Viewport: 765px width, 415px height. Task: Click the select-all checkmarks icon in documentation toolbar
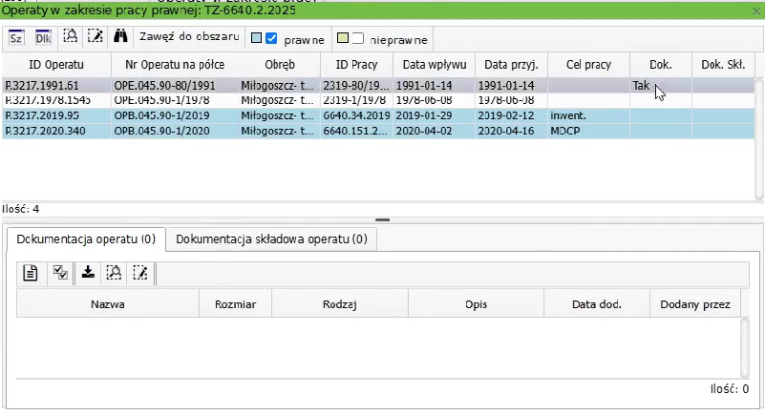(x=60, y=273)
